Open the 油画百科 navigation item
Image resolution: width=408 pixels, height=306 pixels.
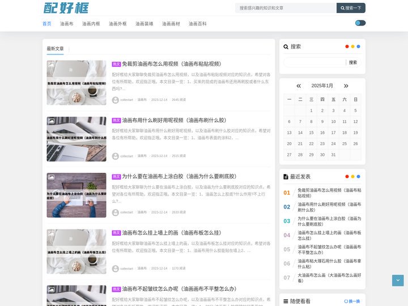tap(198, 24)
